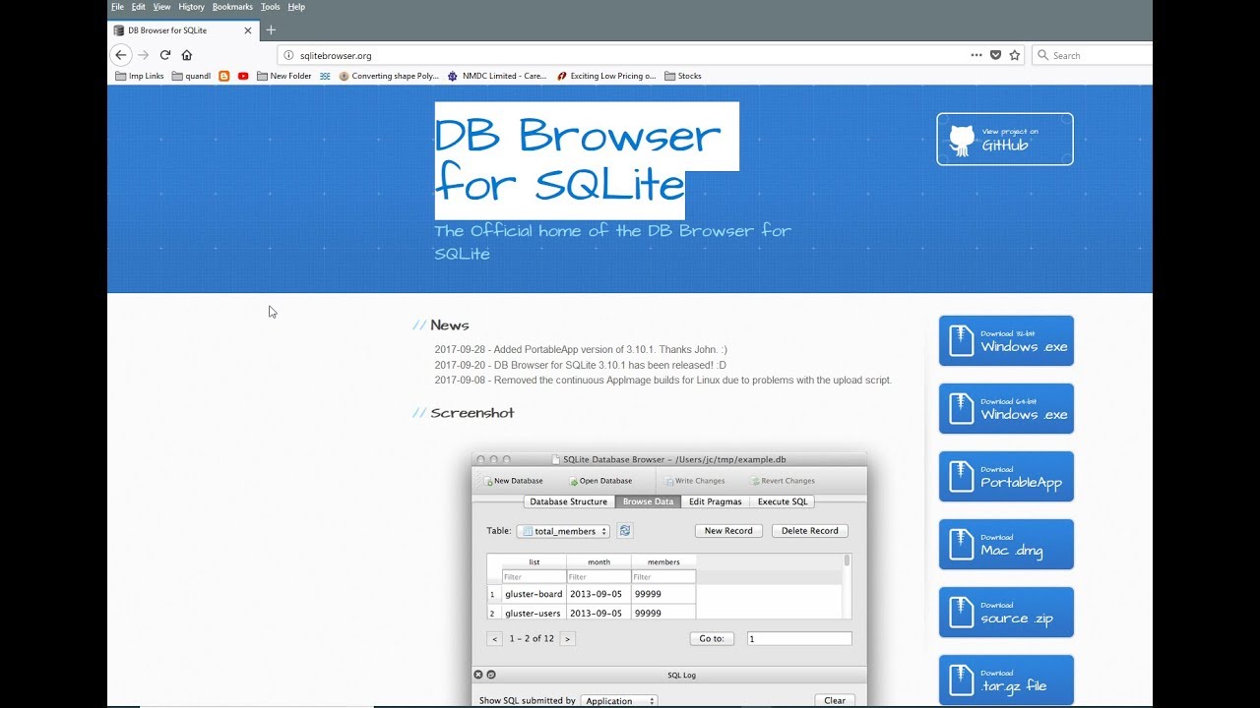Download the .tar.gz file

pos(1006,679)
